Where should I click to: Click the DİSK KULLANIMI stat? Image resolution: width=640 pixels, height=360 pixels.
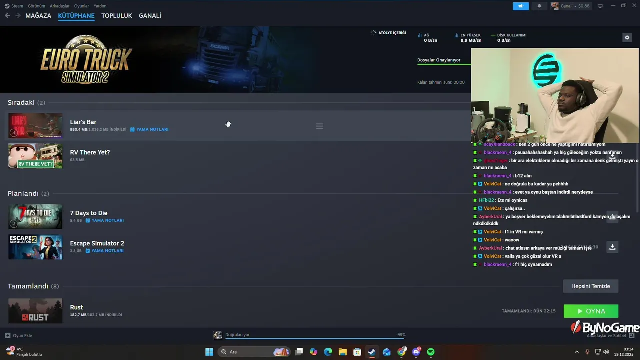pyautogui.click(x=509, y=38)
